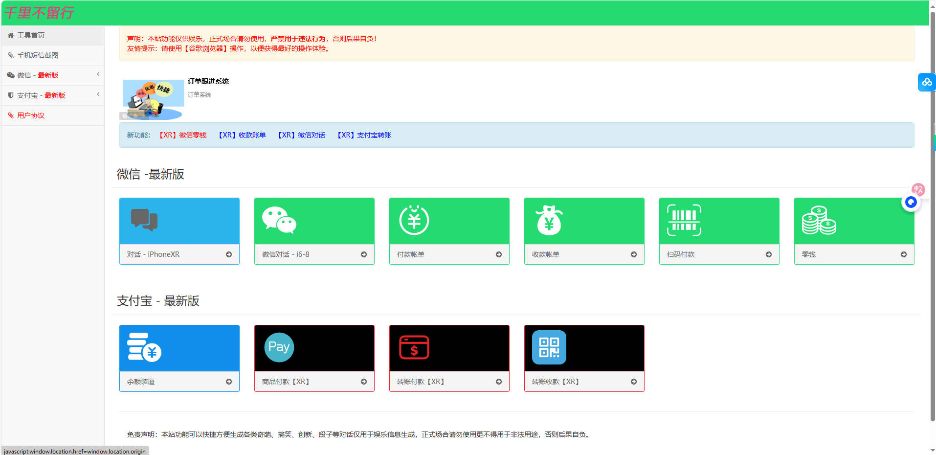Image resolution: width=936 pixels, height=455 pixels.
Task: Open the 商品付款【XR】 card footer
Action: coord(314,382)
